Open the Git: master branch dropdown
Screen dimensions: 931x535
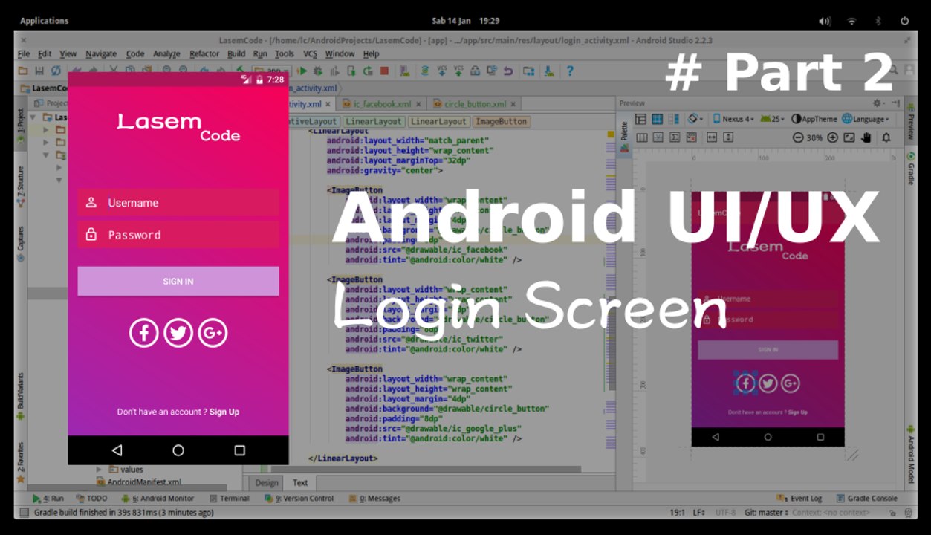pos(767,513)
